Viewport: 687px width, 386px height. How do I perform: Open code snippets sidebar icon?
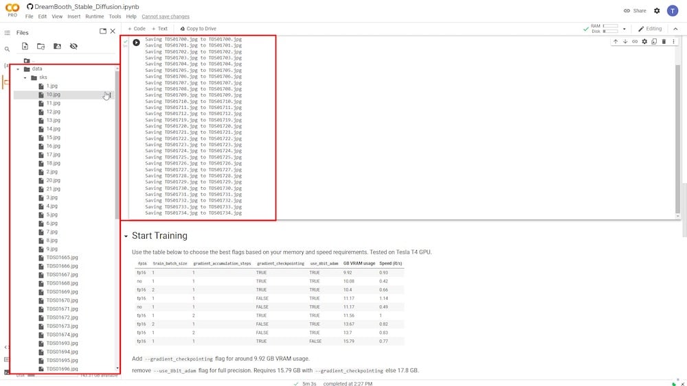tap(6, 347)
